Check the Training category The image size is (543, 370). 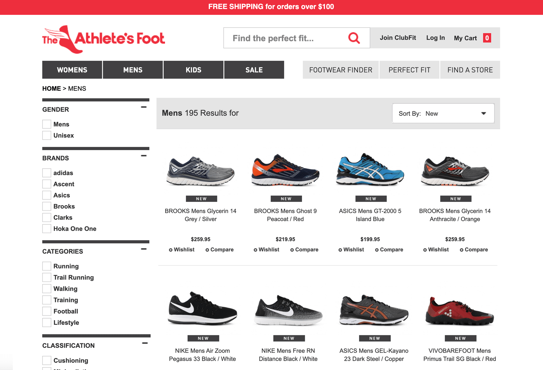(x=47, y=300)
